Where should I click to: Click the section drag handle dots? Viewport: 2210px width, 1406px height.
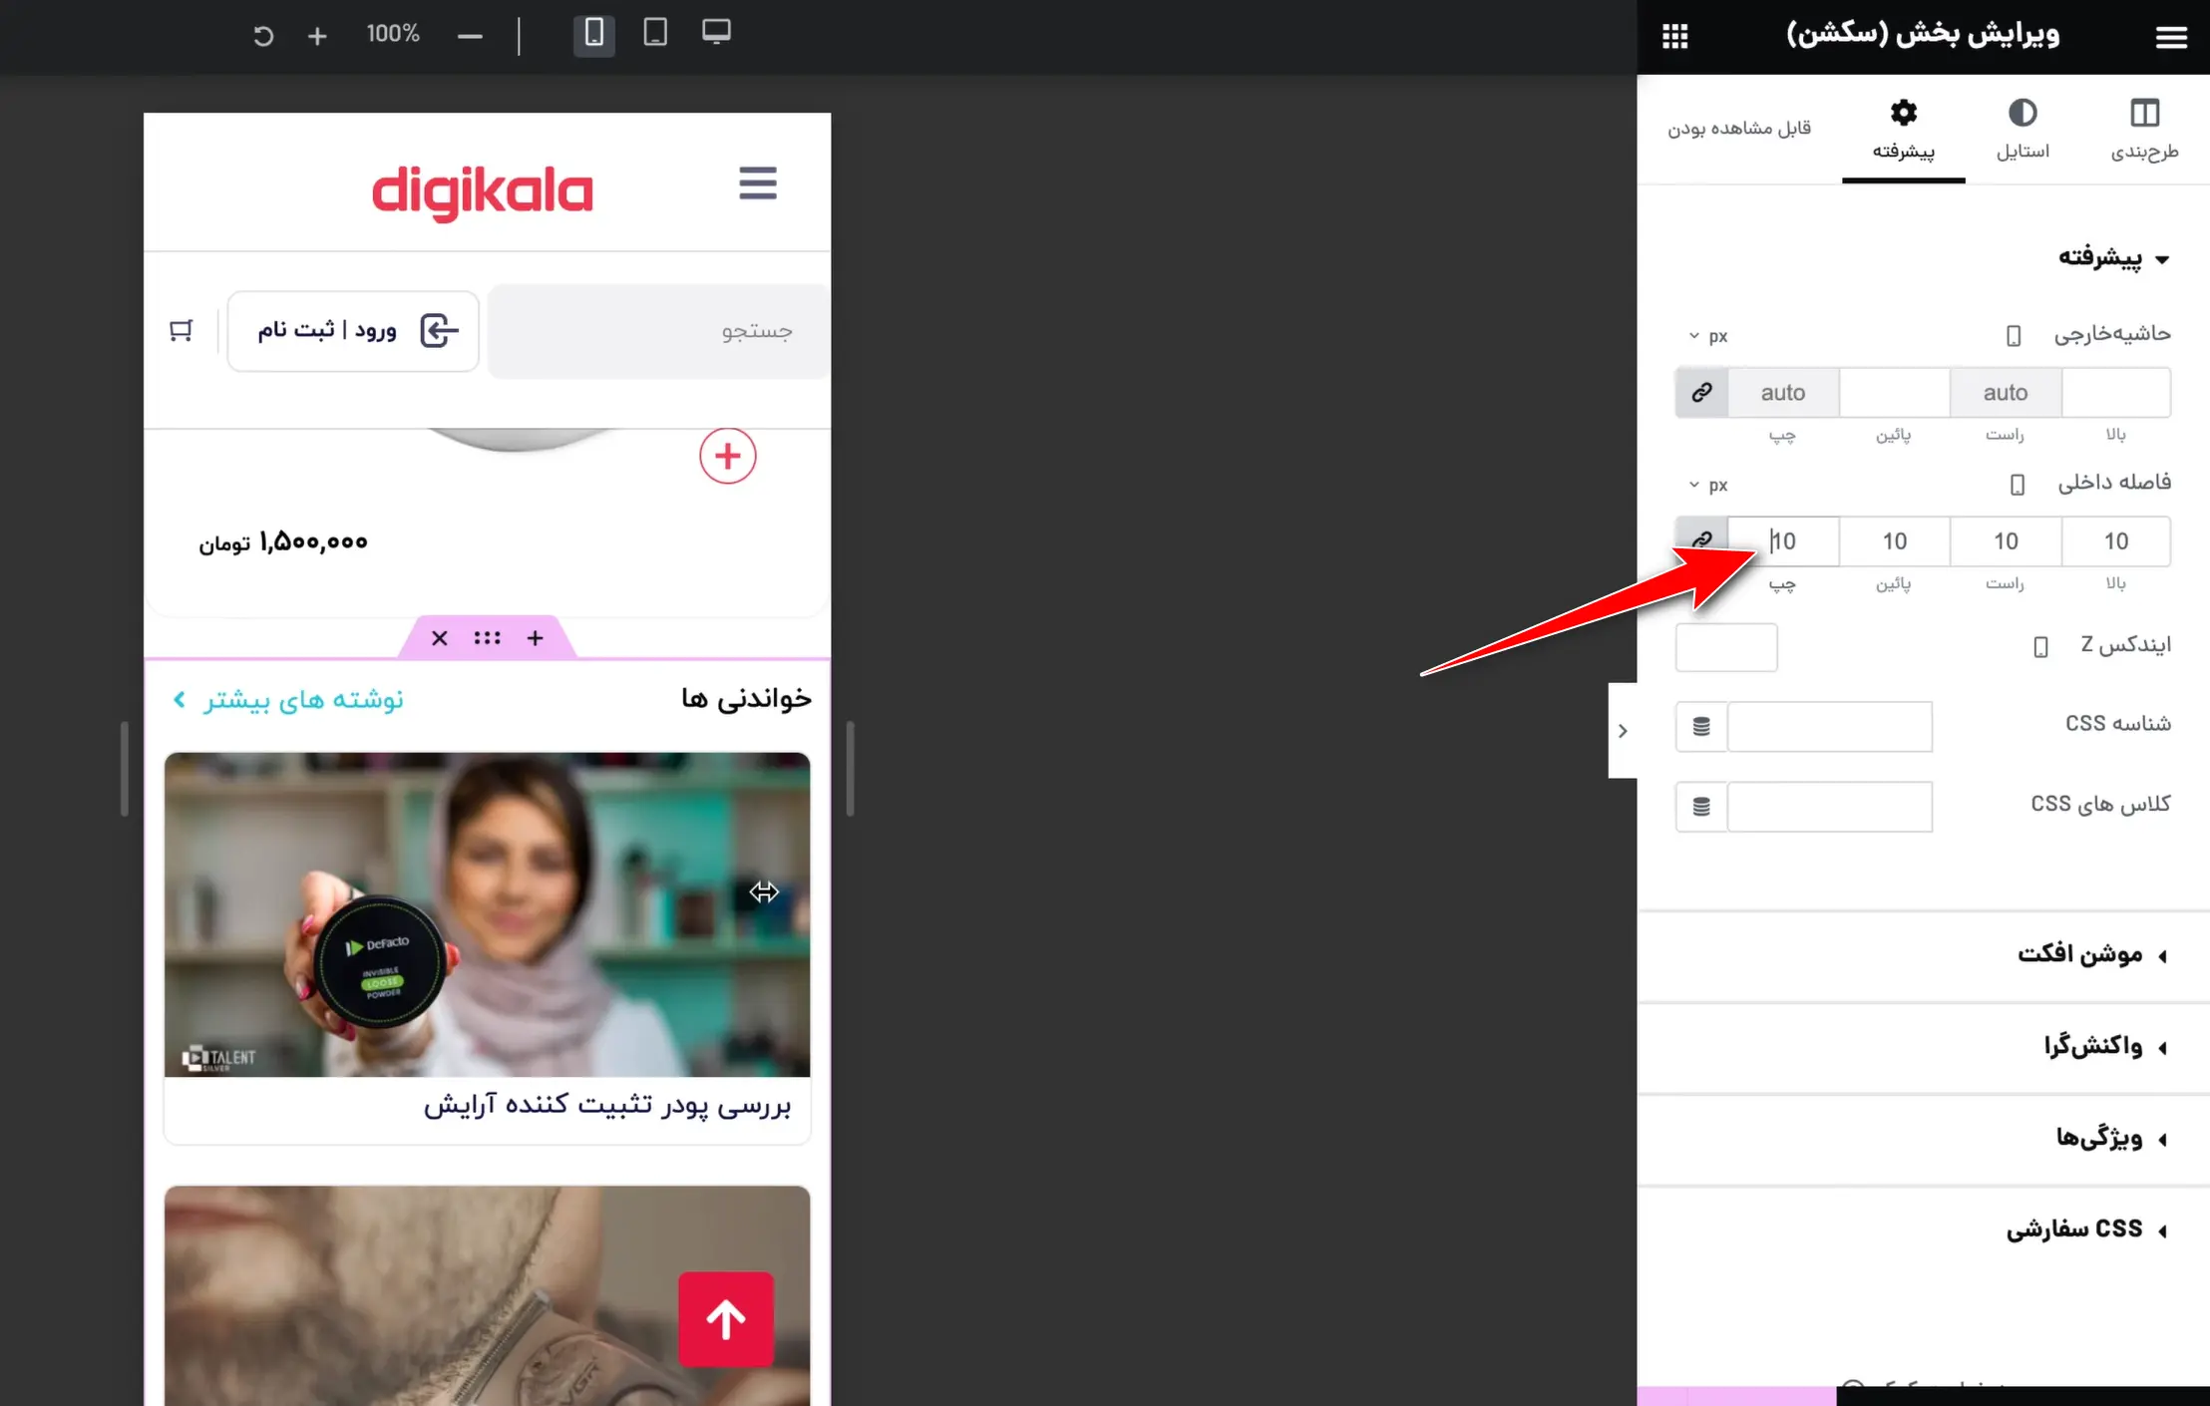[487, 638]
